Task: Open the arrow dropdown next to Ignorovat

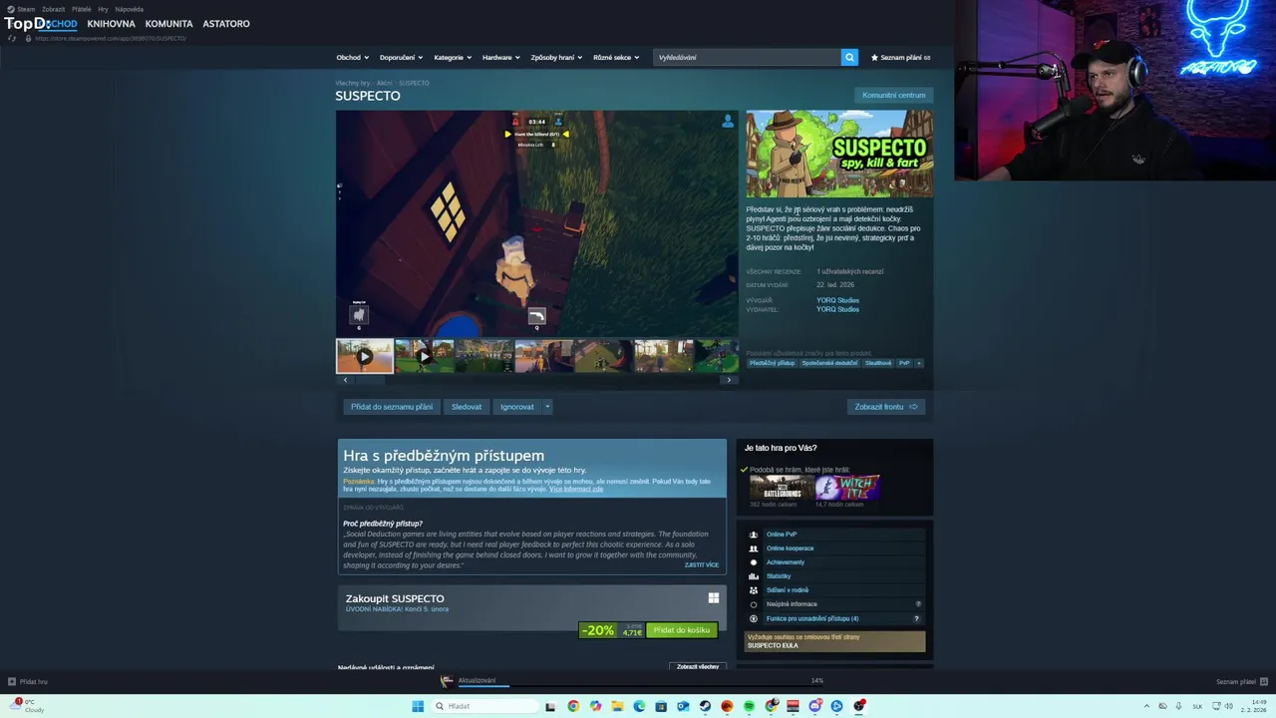Action: point(547,407)
